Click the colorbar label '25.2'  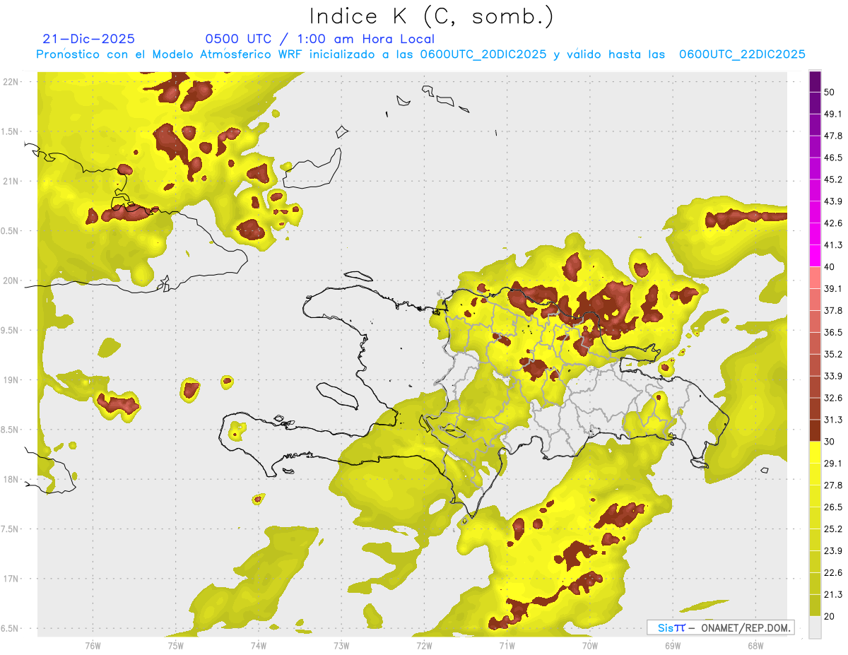(x=832, y=529)
